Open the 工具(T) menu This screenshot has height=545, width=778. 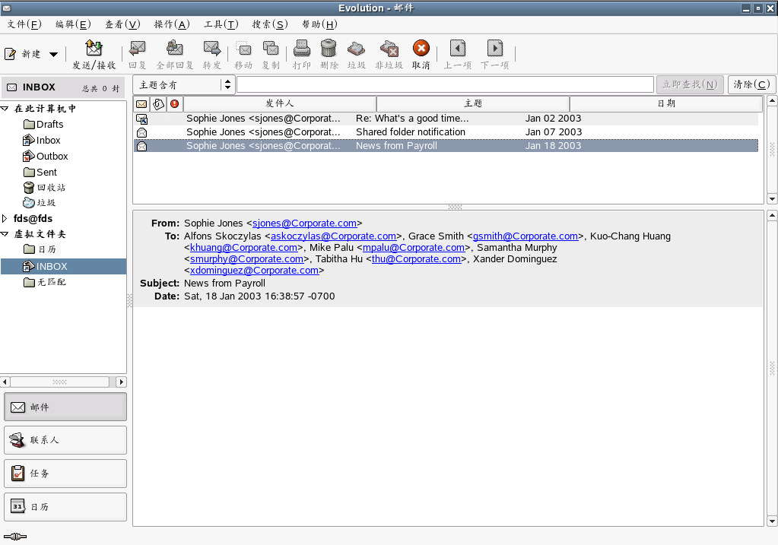click(221, 24)
